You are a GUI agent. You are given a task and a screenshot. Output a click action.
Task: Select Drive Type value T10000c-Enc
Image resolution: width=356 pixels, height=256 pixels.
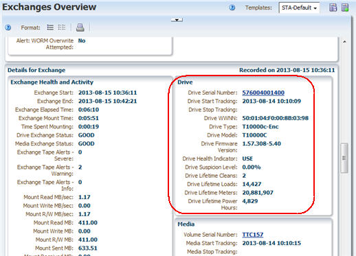260,126
